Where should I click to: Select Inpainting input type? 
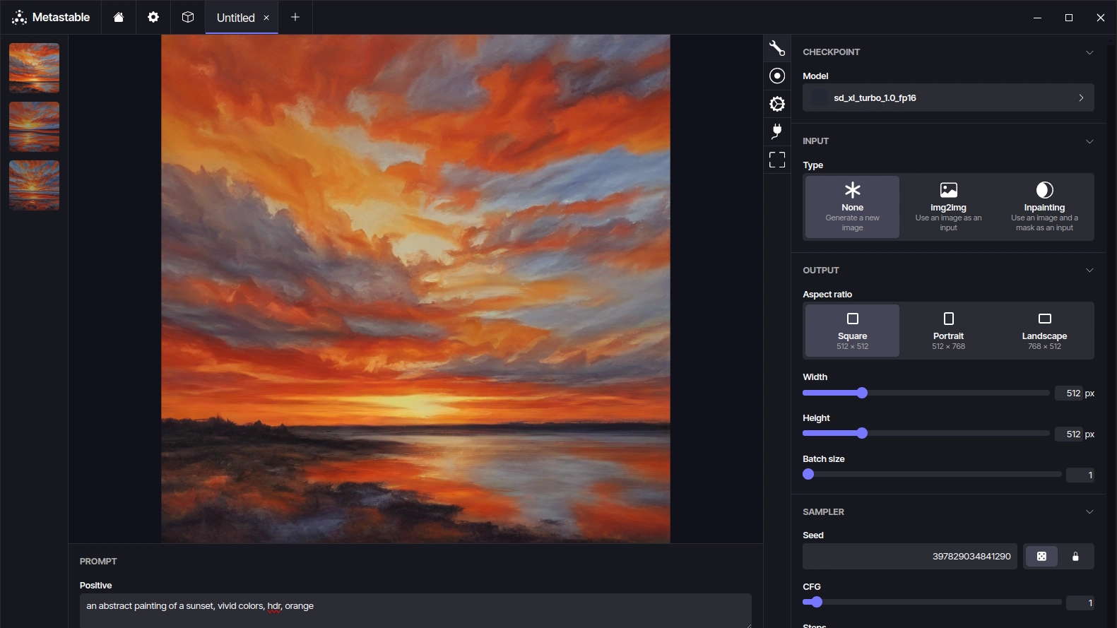(x=1044, y=207)
